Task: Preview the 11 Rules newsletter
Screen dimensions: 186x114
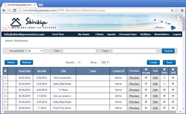Action: click(x=134, y=90)
